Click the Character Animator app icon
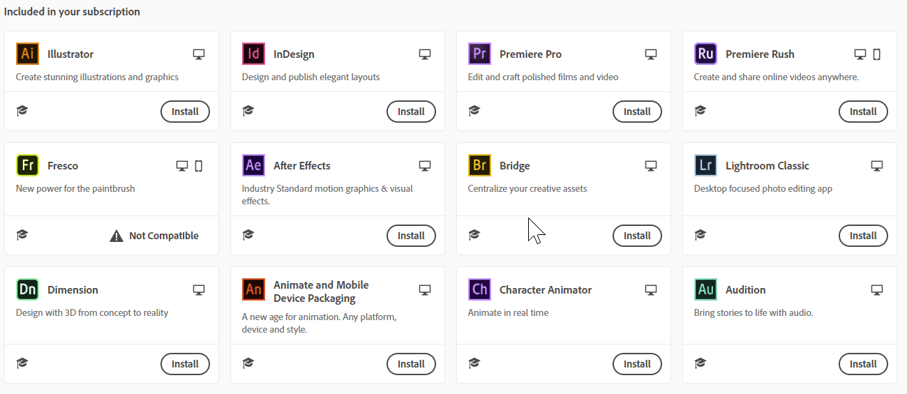Image resolution: width=907 pixels, height=394 pixels. click(x=479, y=289)
